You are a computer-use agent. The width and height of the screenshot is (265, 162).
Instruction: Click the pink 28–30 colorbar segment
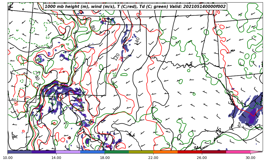238,152
